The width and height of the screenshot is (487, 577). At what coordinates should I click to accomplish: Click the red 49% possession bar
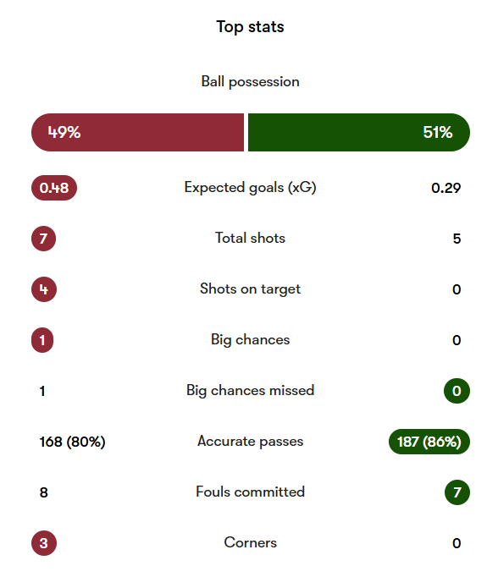[137, 133]
